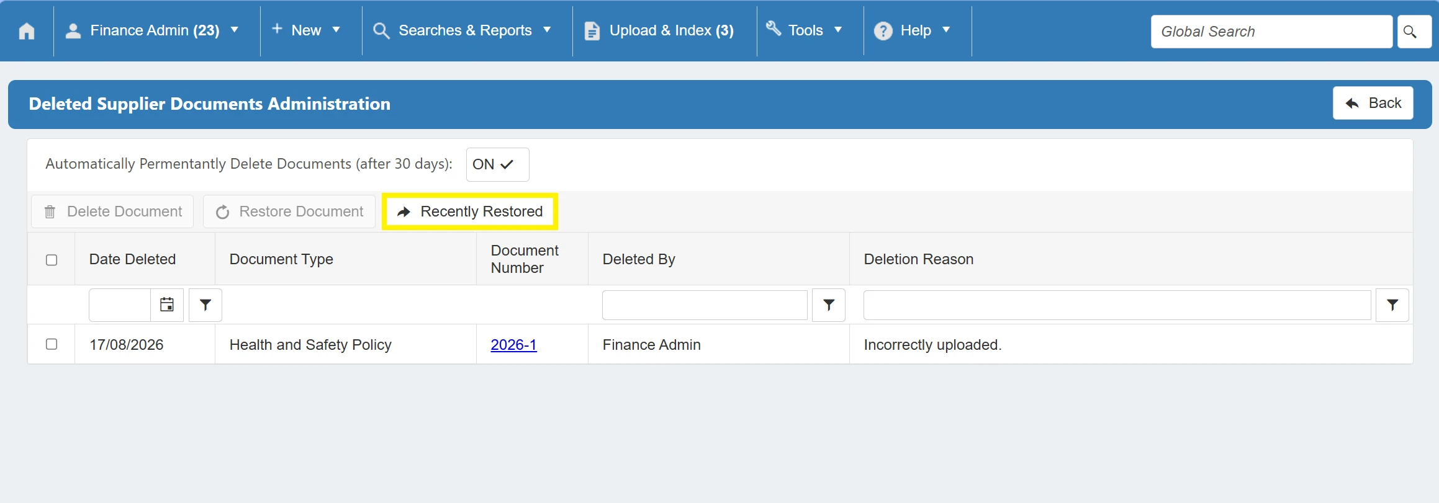This screenshot has height=503, width=1439.
Task: Click the user icon beside Finance Admin
Action: point(73,31)
